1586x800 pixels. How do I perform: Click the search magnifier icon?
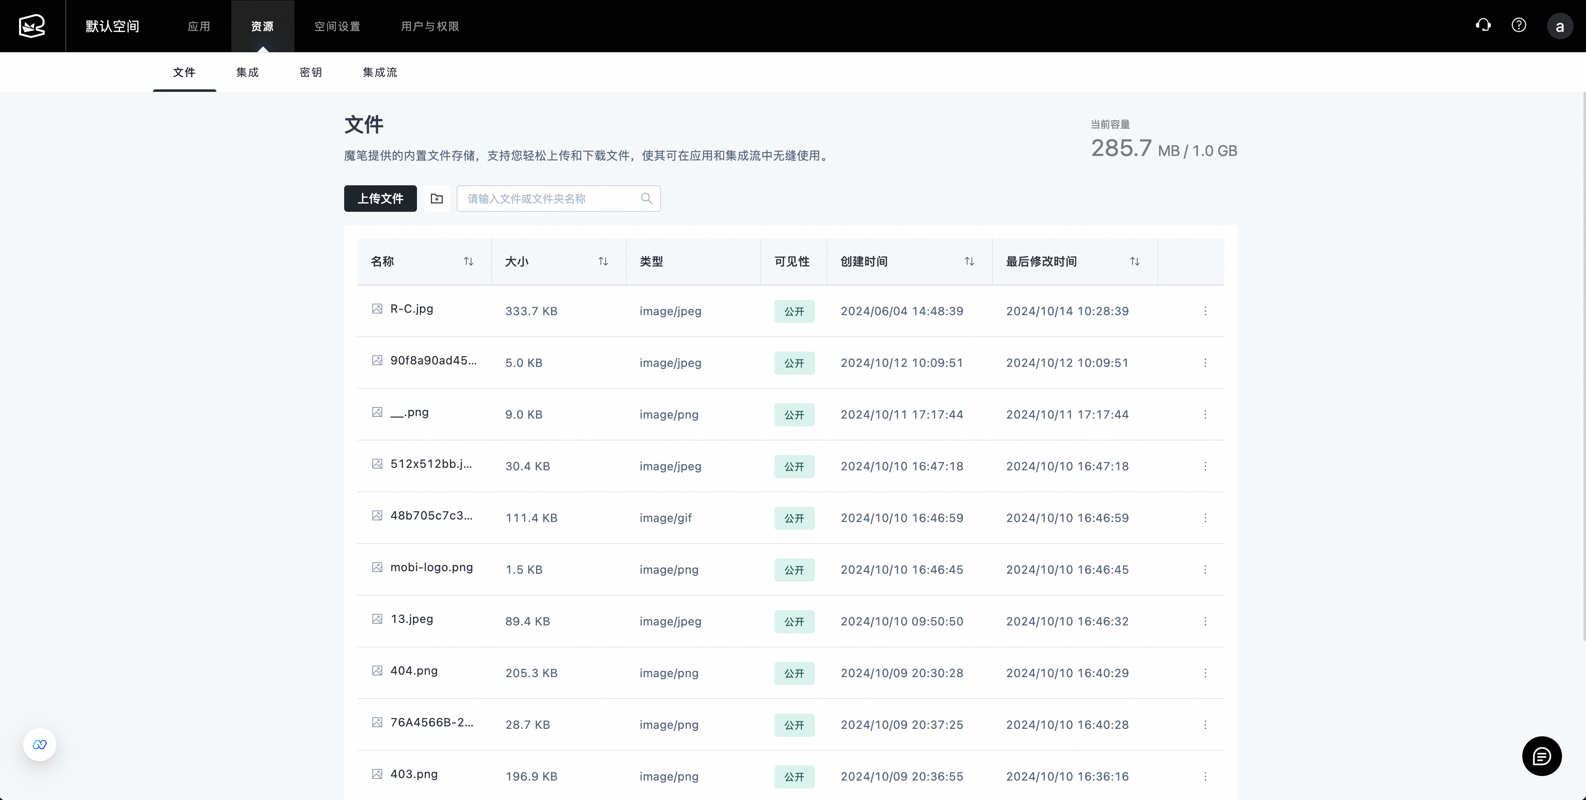(647, 198)
